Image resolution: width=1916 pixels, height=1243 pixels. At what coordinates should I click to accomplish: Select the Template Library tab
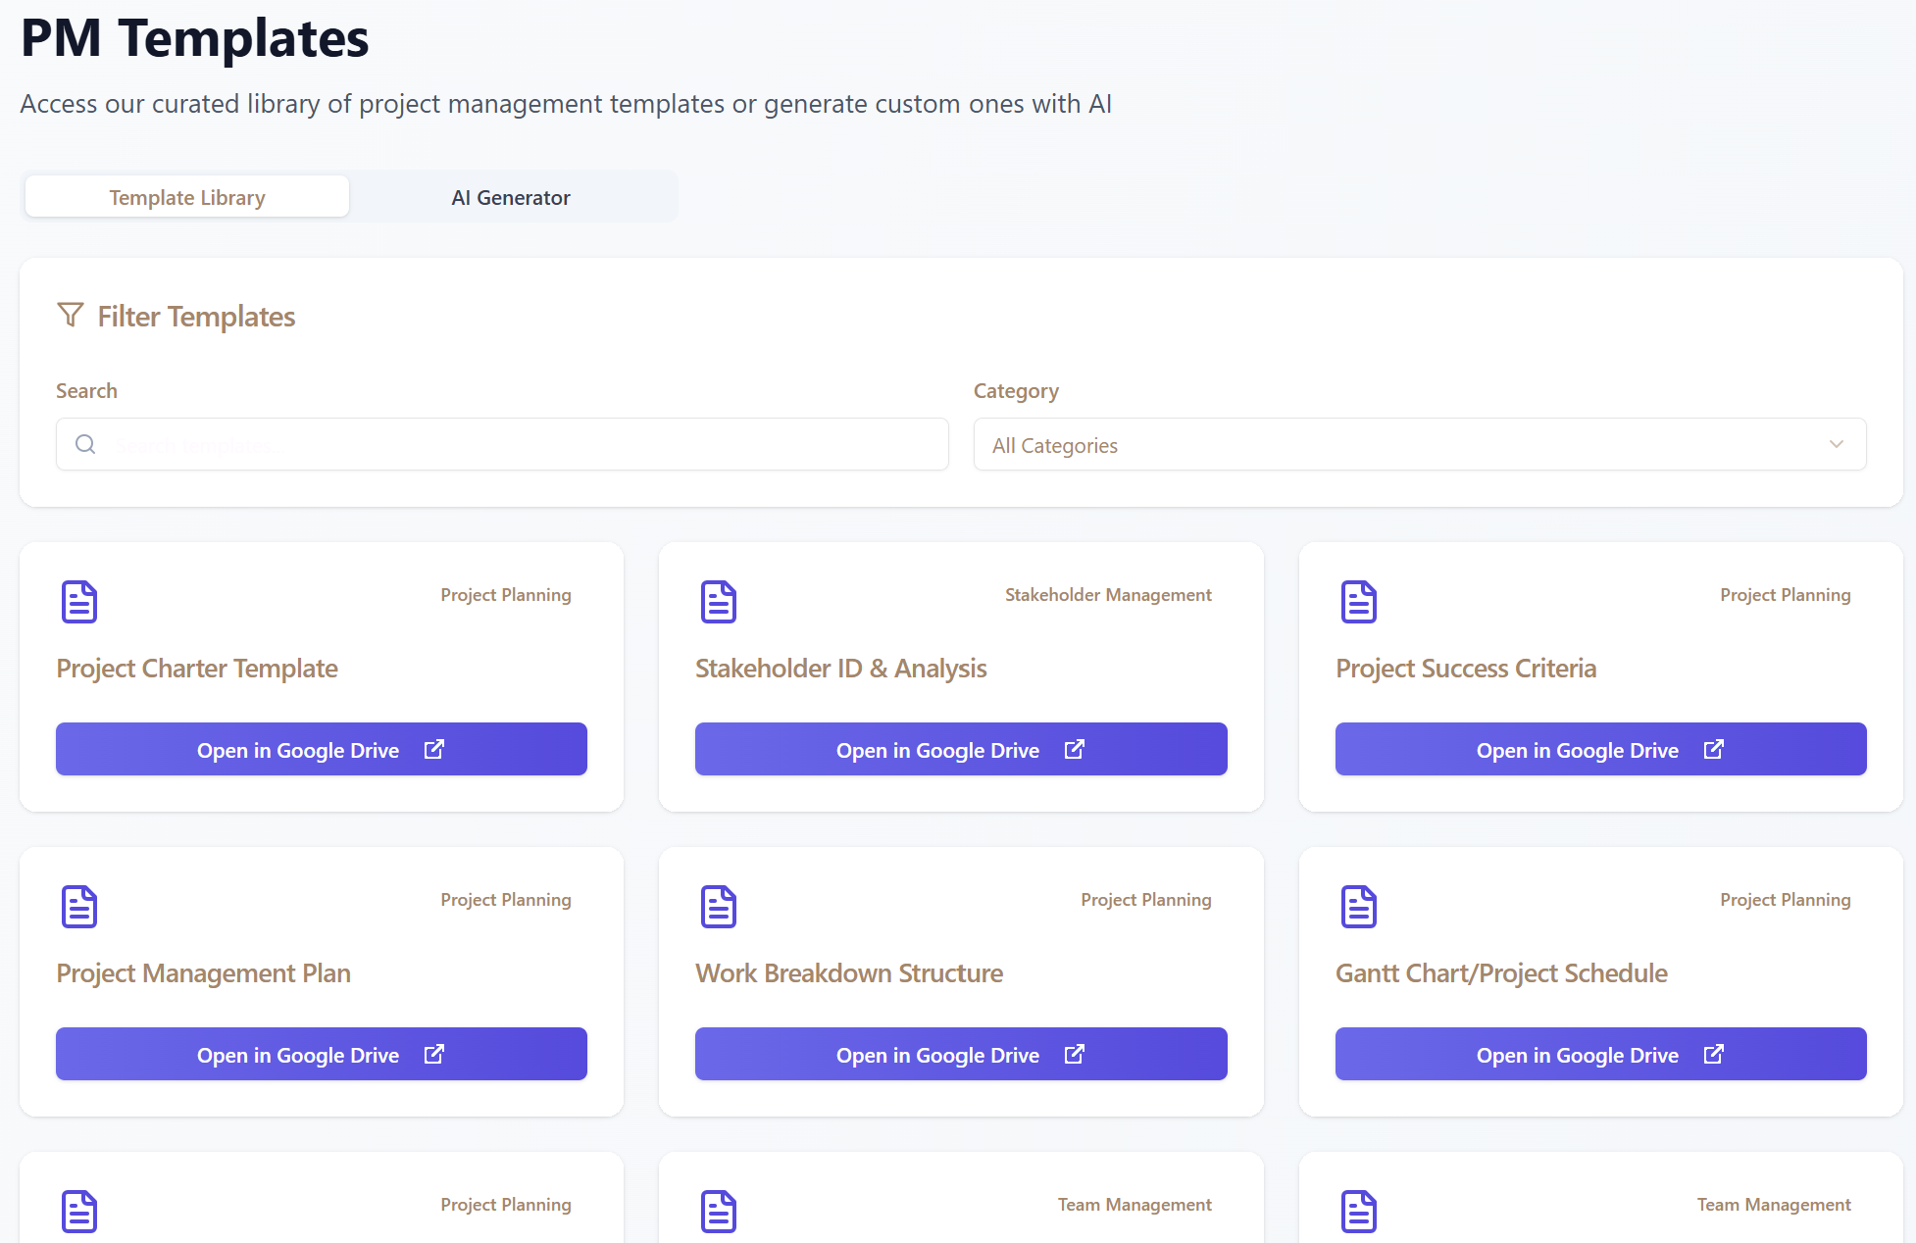point(187,197)
